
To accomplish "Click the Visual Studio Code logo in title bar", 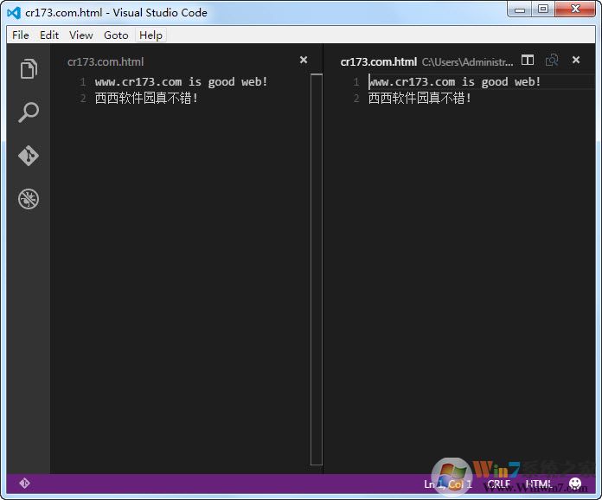I will 14,13.
